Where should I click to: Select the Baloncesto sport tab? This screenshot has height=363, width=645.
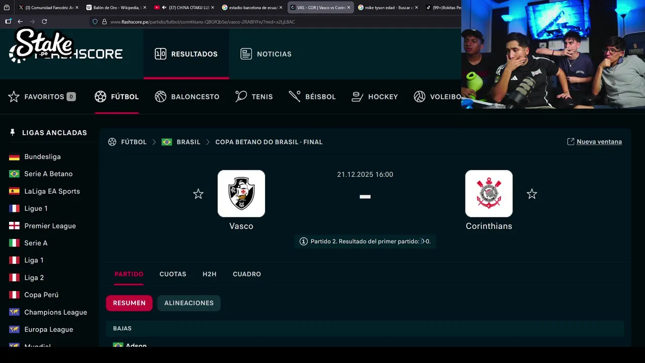[187, 97]
